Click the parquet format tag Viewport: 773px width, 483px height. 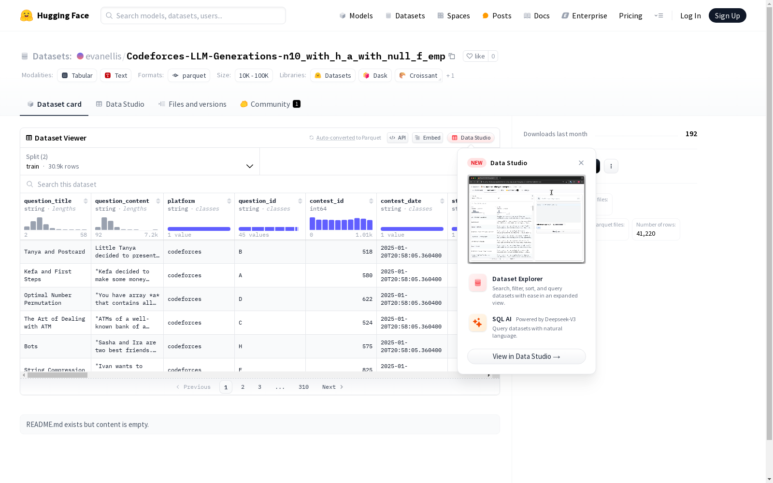(189, 75)
